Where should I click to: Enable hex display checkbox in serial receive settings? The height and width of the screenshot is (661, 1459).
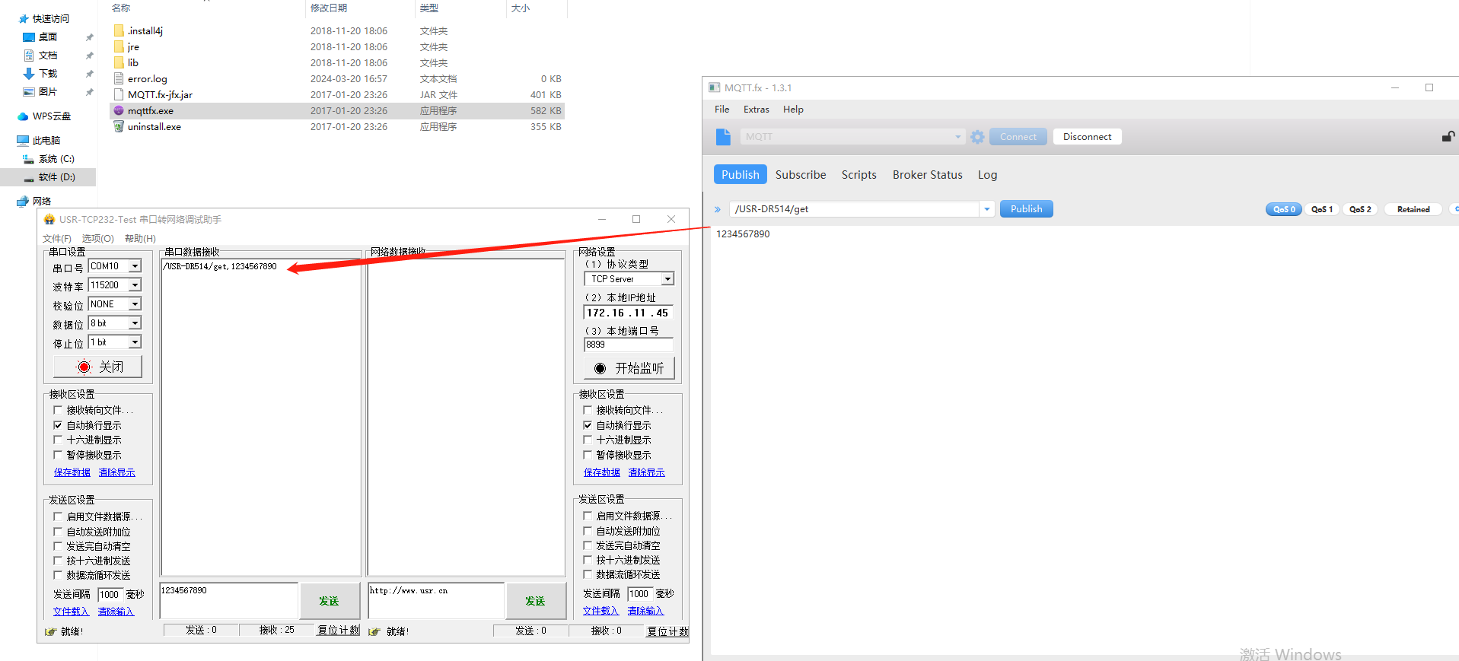pos(58,440)
